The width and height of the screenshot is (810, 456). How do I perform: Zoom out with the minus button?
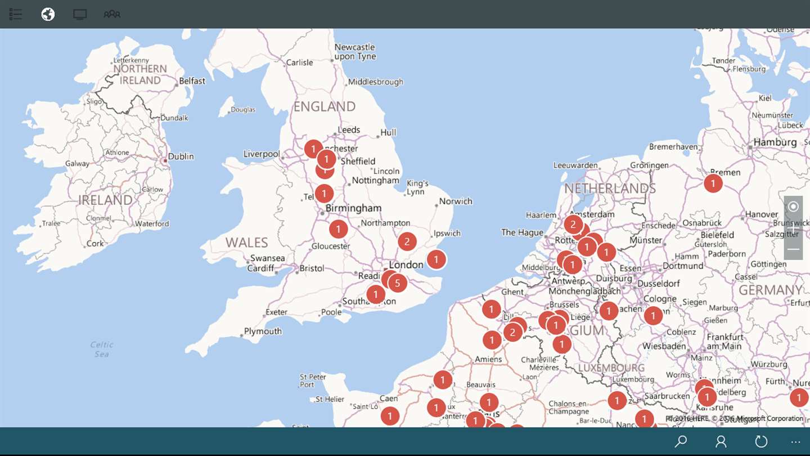793,249
